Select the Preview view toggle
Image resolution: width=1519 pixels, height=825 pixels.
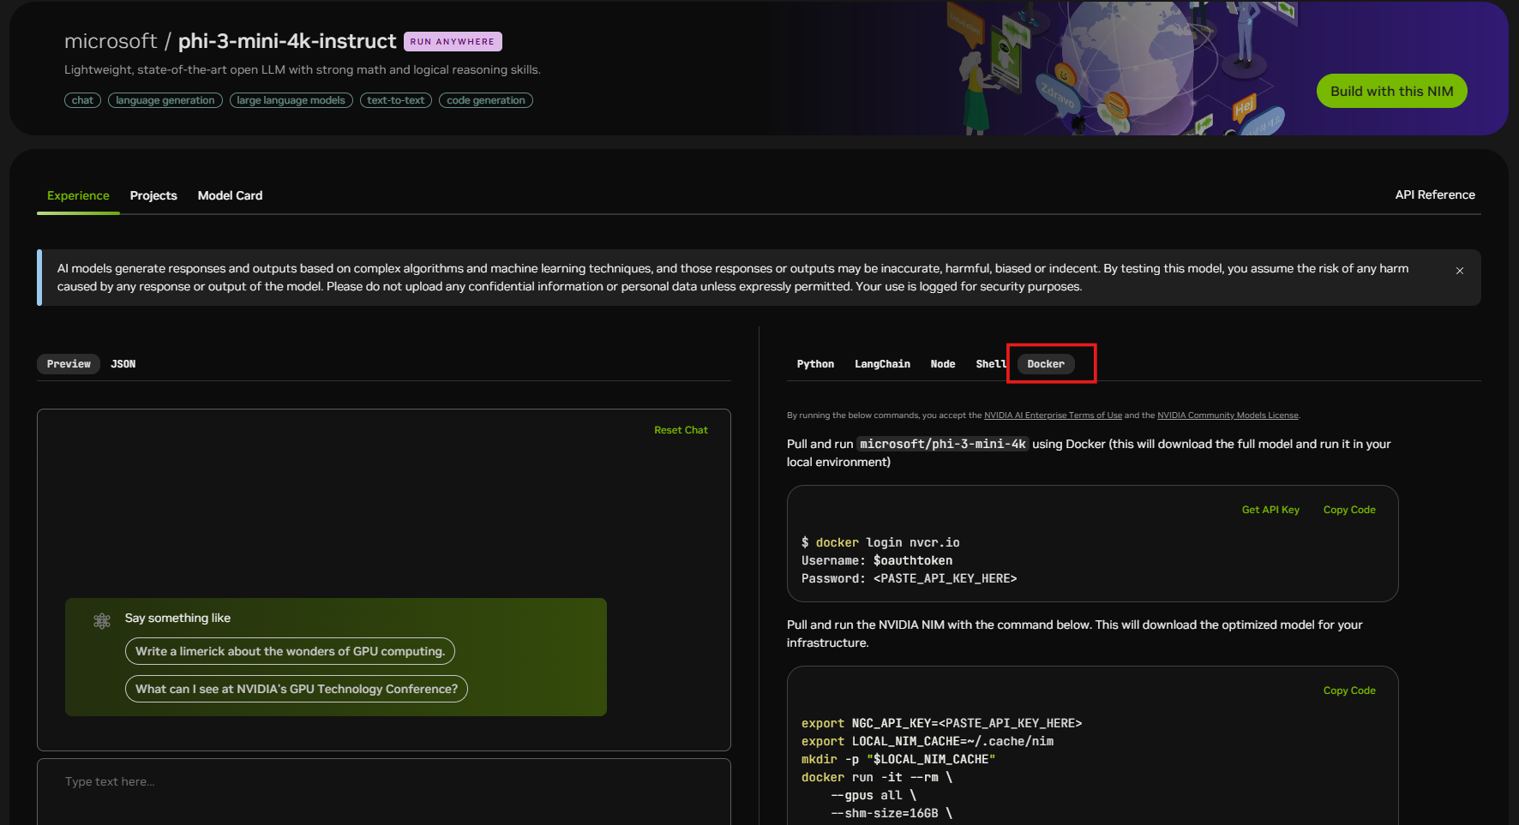(x=69, y=364)
